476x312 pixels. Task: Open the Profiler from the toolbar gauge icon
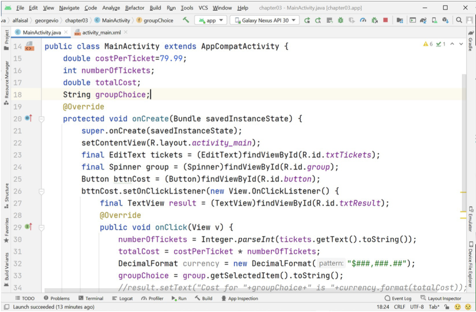[363, 20]
